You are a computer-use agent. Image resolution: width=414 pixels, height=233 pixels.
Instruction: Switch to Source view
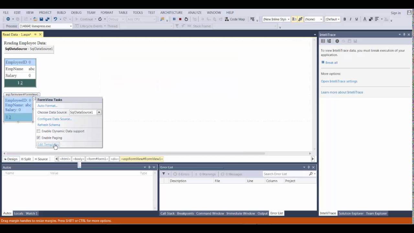[40, 159]
